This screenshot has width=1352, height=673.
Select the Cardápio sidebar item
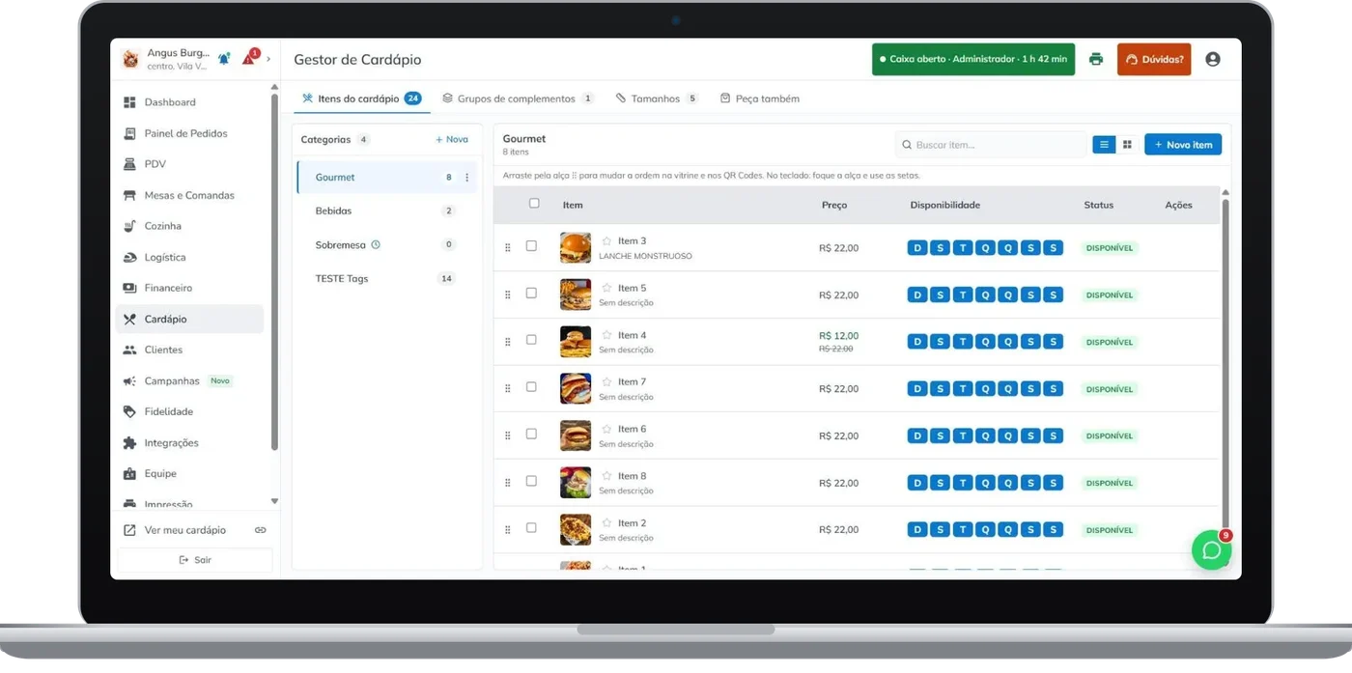coord(189,319)
